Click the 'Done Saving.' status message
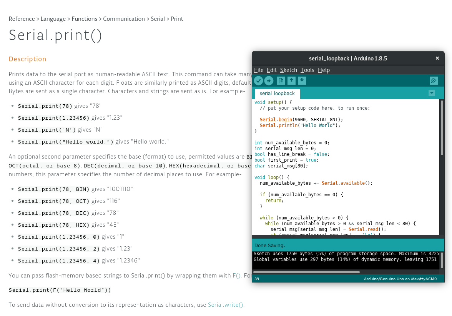Screen dimensions: 452x316 [x=269, y=245]
